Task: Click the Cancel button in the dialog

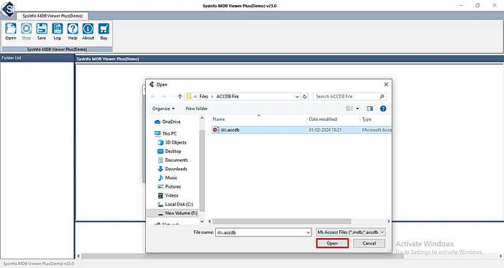Action: click(x=369, y=243)
